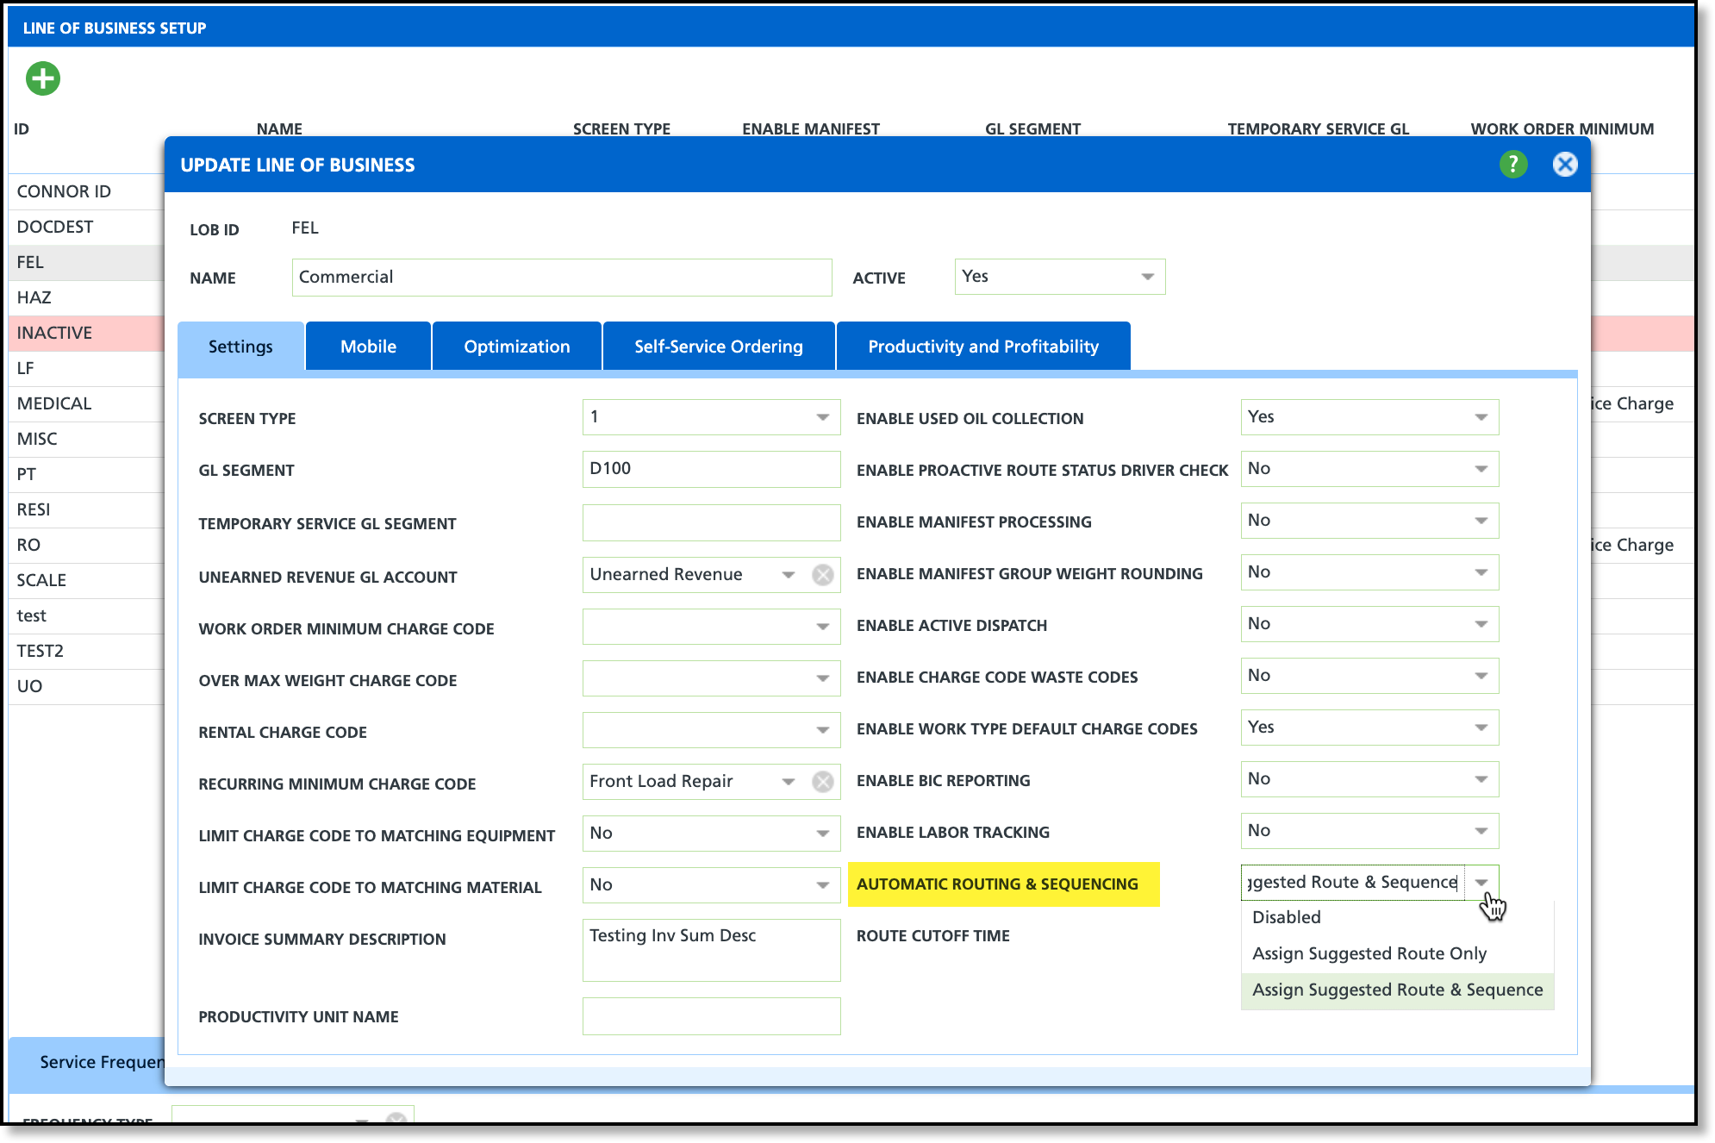Go to Self-Service Ordering tab

718,347
